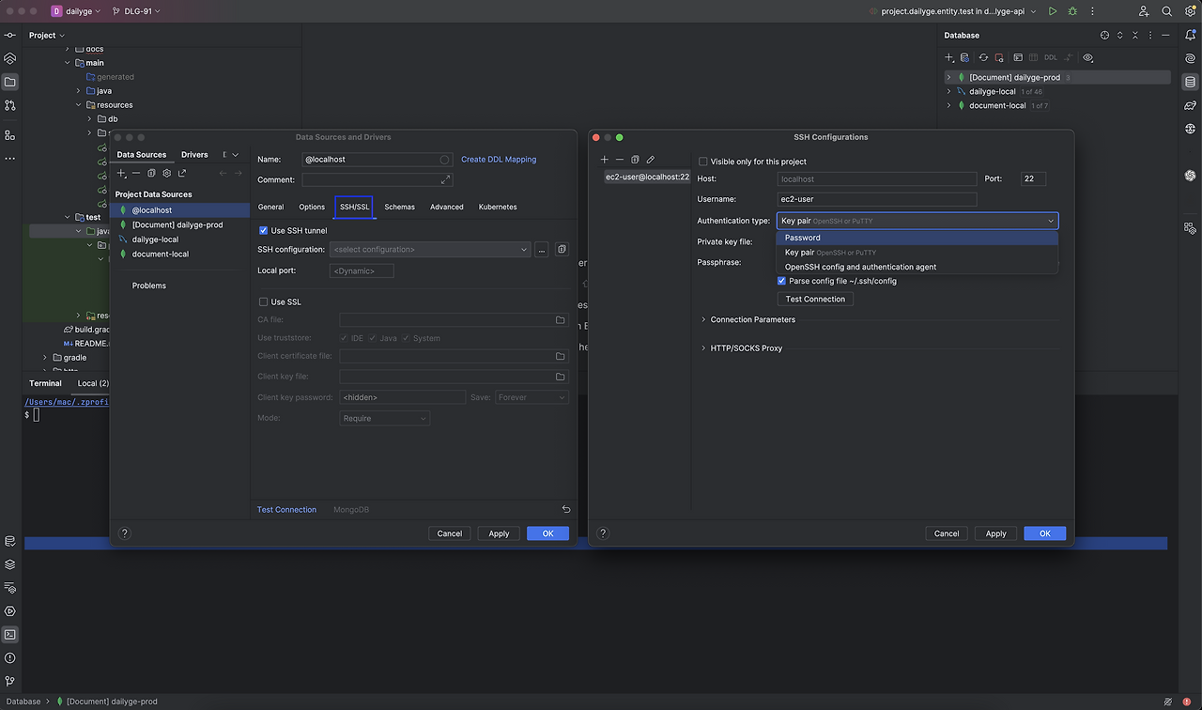Check Visible only for this project

click(703, 162)
